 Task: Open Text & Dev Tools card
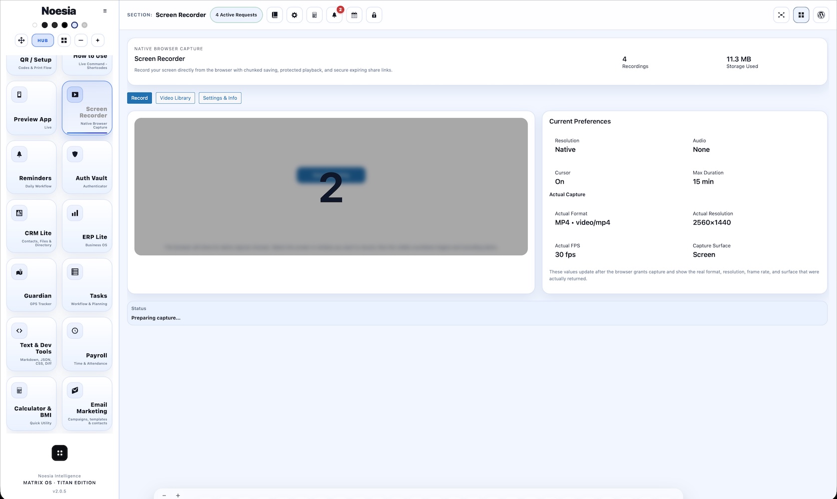31,344
